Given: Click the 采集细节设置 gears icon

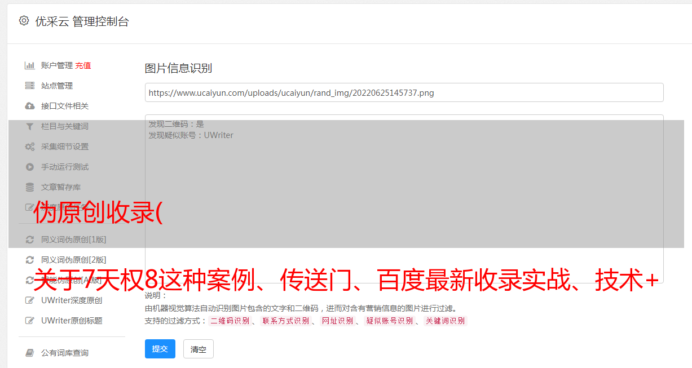Looking at the screenshot, I should pyautogui.click(x=30, y=147).
